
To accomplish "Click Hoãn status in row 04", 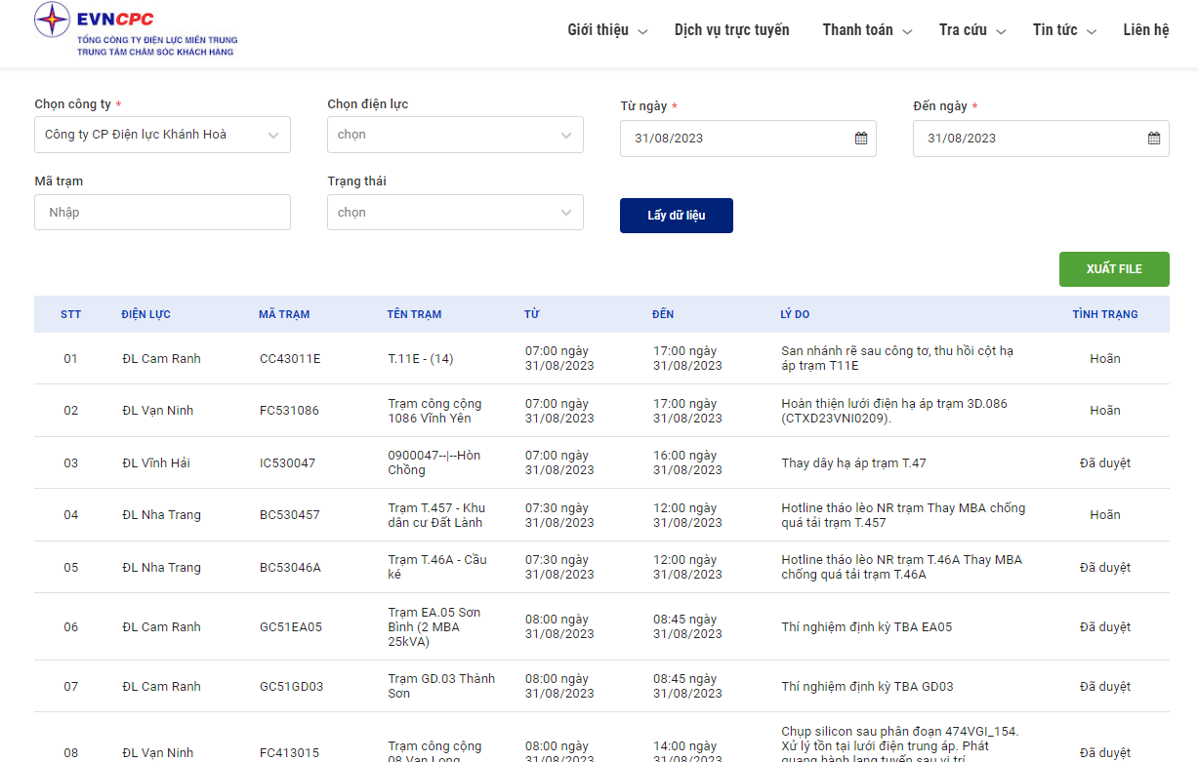I will 1105,515.
